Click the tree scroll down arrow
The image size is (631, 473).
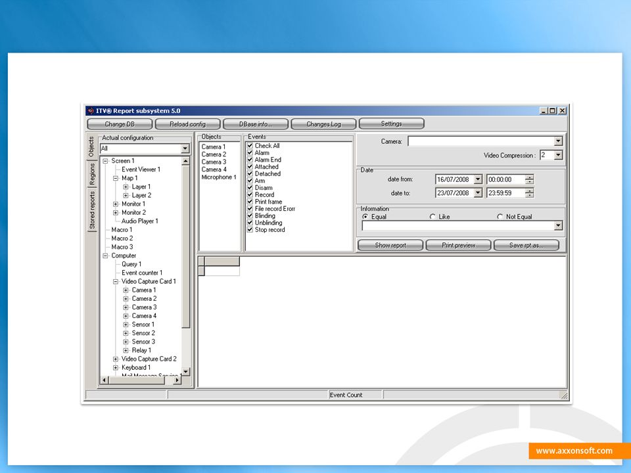185,371
